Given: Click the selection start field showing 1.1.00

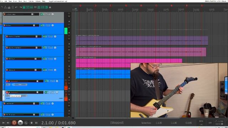Looking at the screenshot, I should [x=159, y=123].
